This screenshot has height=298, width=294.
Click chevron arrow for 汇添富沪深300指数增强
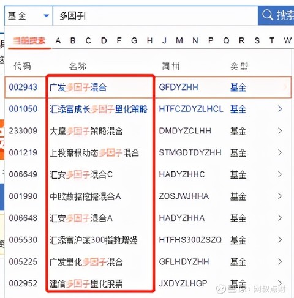coord(280,240)
